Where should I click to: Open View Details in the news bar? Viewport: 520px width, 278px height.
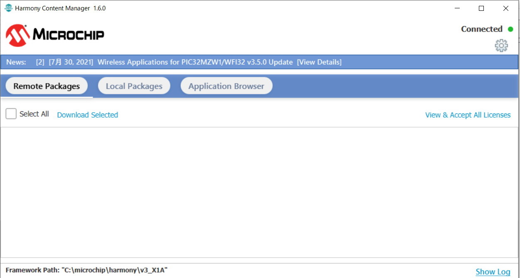(x=319, y=62)
